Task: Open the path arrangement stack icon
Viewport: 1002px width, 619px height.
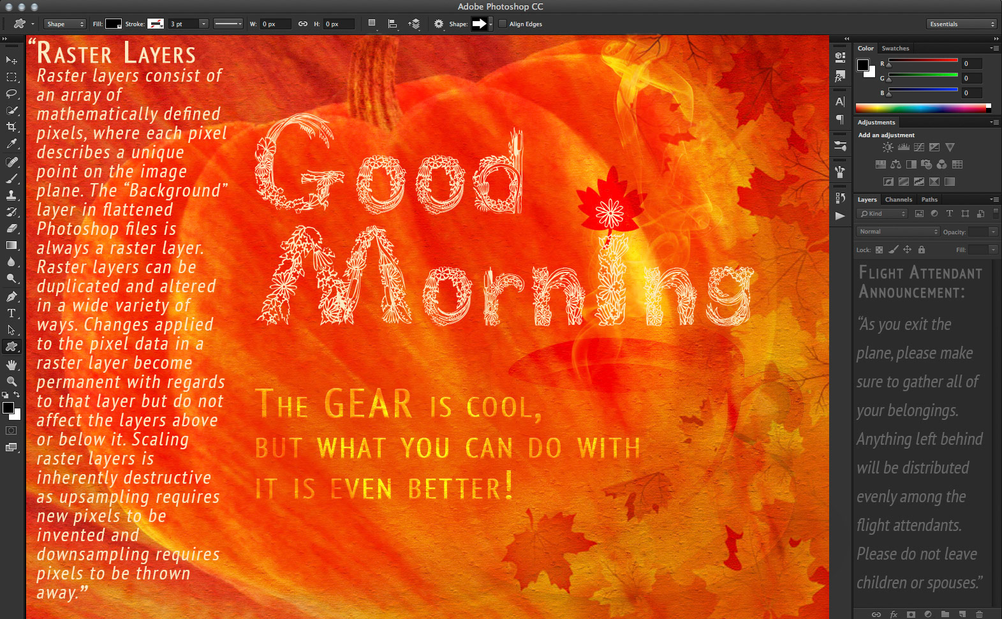Action: click(415, 24)
